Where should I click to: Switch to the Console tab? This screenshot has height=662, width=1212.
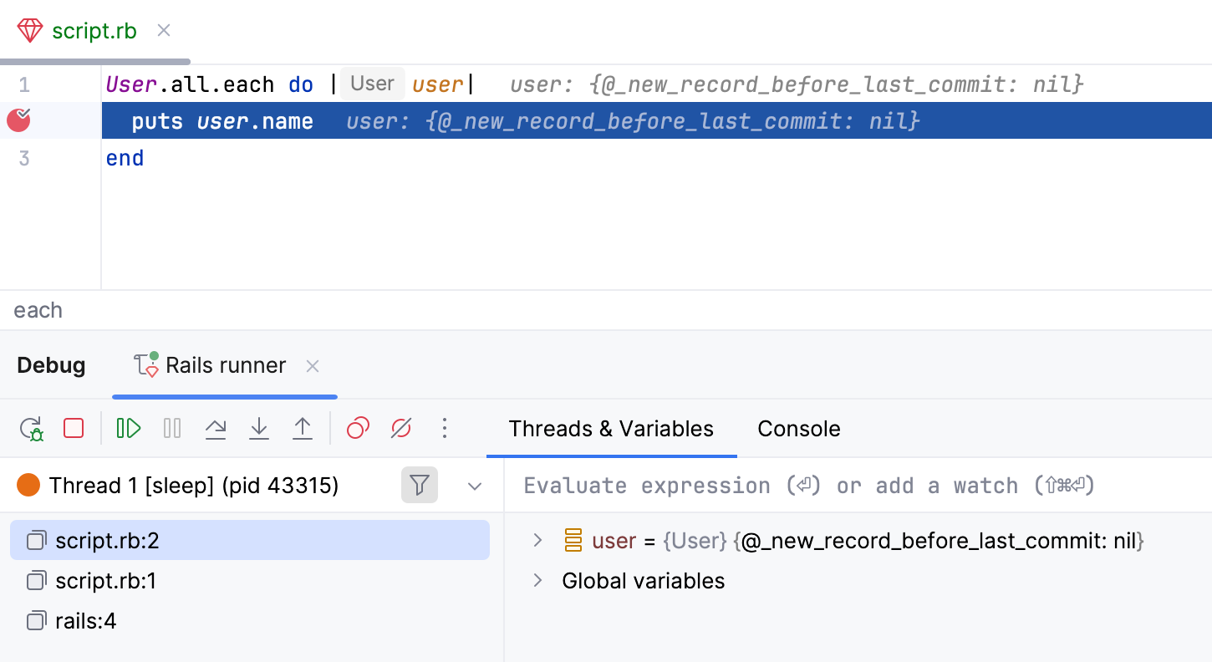coord(798,428)
